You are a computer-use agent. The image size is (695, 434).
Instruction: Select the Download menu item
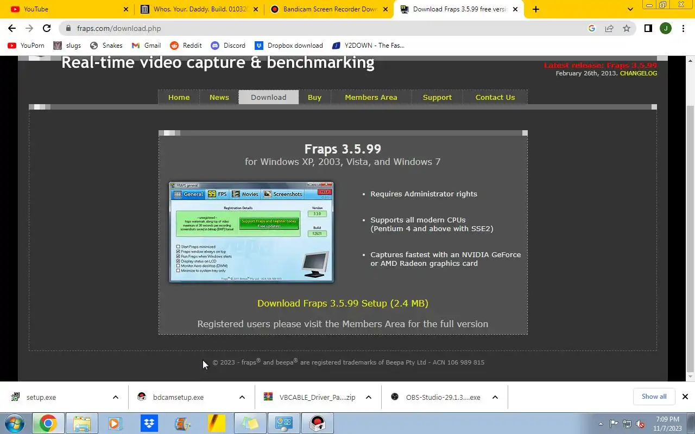tap(269, 97)
